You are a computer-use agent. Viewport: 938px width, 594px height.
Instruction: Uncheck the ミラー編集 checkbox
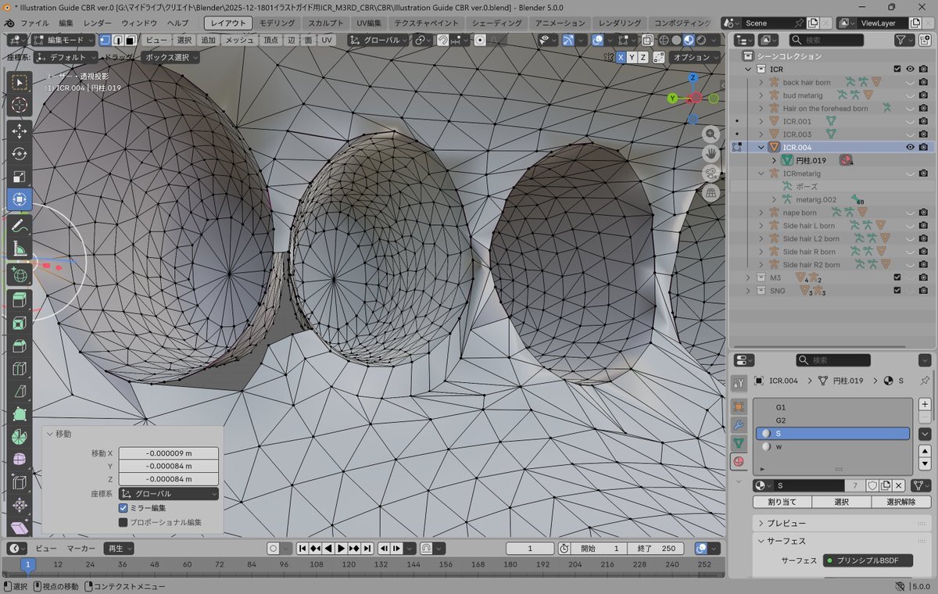123,508
